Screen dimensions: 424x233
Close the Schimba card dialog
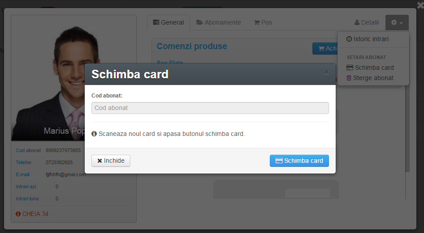pos(326,72)
